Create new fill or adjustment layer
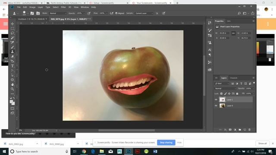 tap(235, 130)
